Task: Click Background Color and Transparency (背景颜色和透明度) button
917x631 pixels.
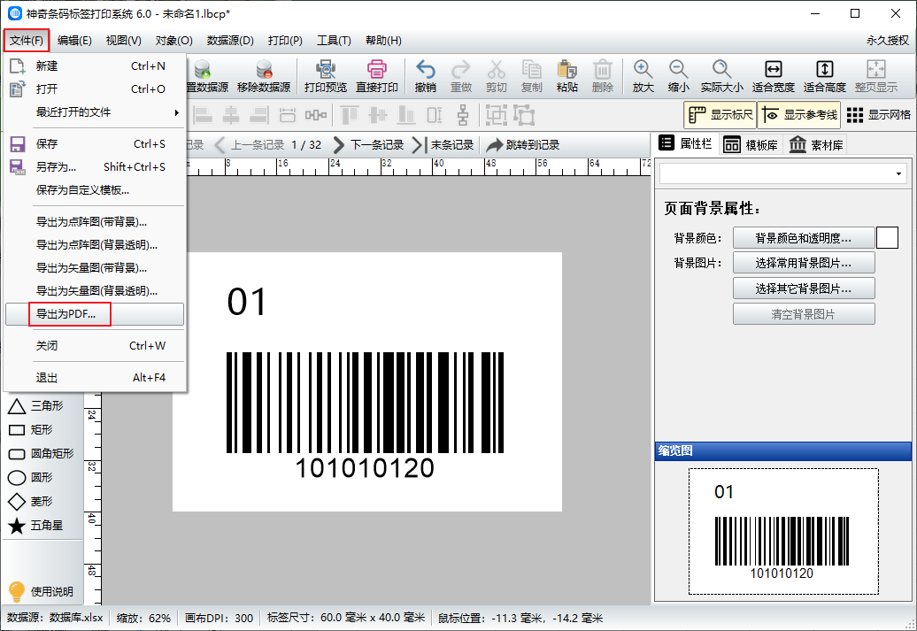Action: 804,238
